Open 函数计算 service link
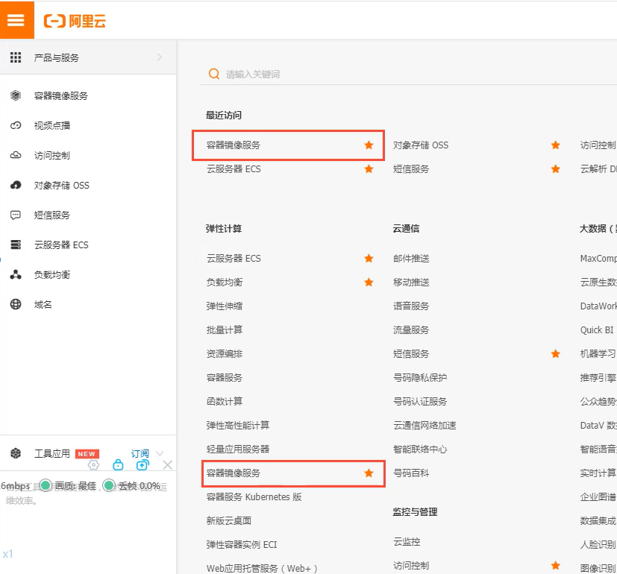 [225, 401]
